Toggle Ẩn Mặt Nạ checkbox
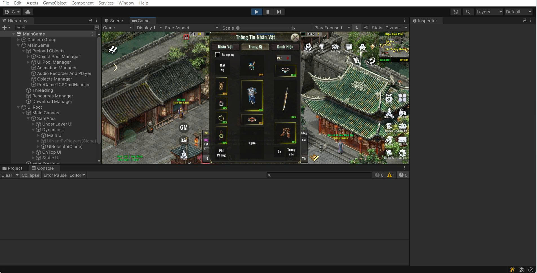 [x=218, y=55]
